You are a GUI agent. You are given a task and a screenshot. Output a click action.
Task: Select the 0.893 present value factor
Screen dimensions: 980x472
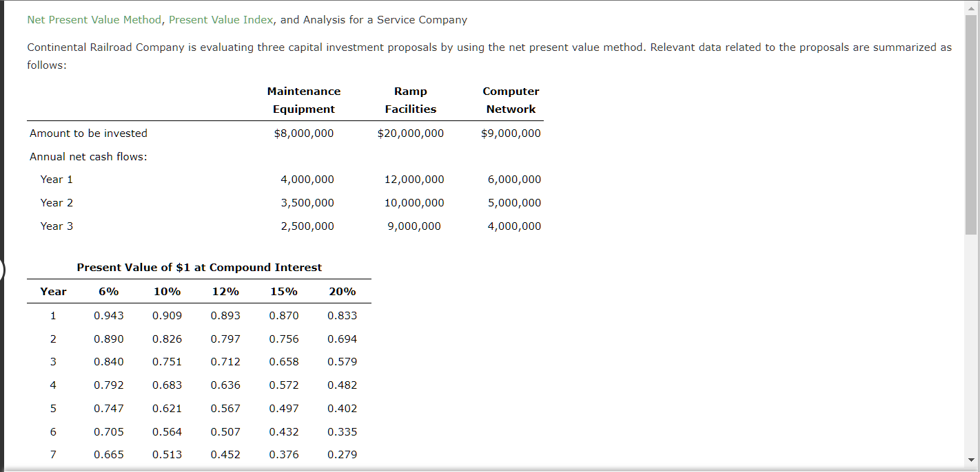click(225, 315)
